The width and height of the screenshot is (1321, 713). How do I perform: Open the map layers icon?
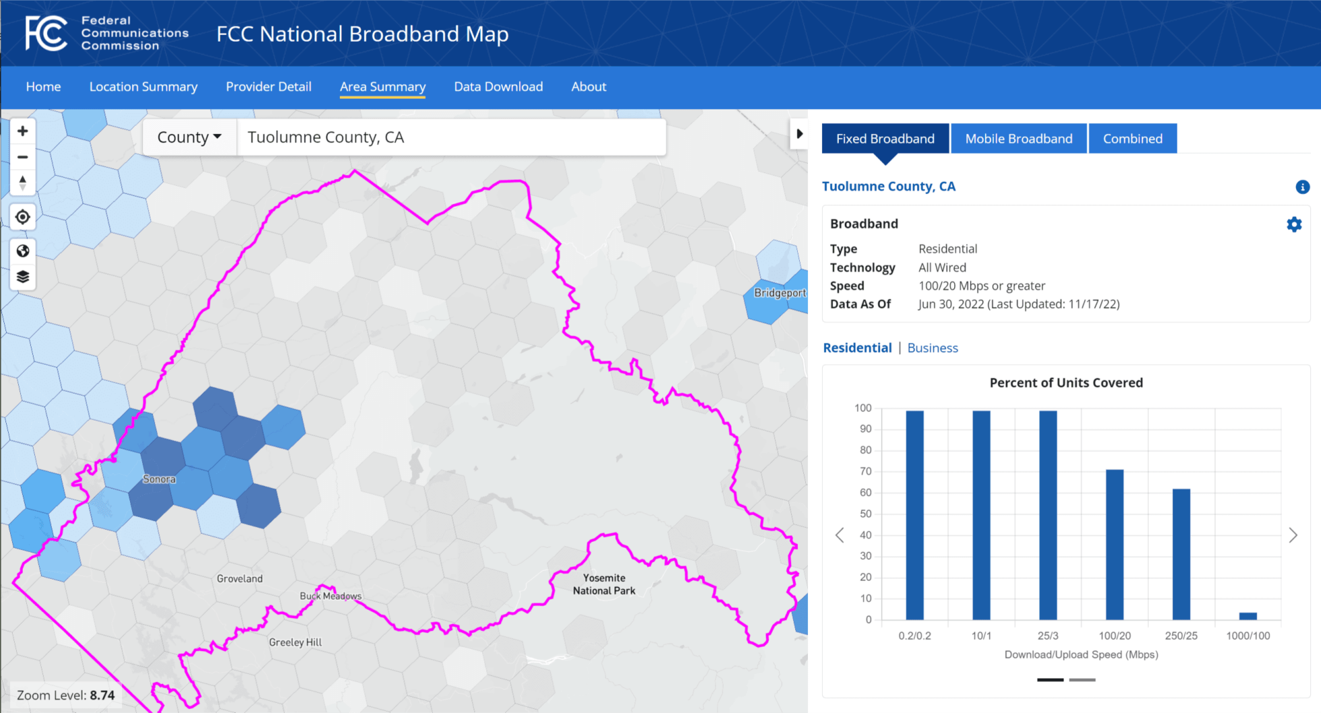coord(22,277)
